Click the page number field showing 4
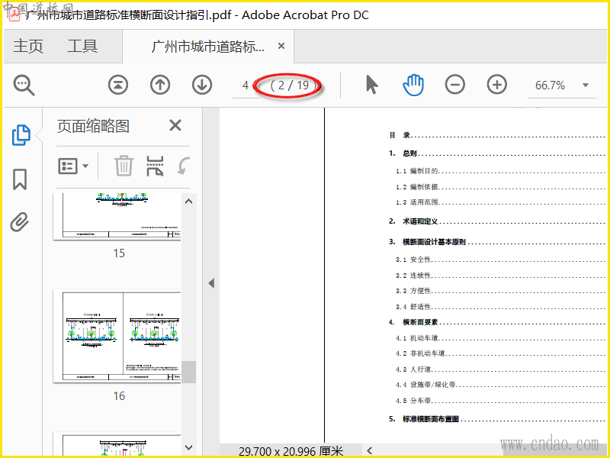610x458 pixels. tap(246, 85)
